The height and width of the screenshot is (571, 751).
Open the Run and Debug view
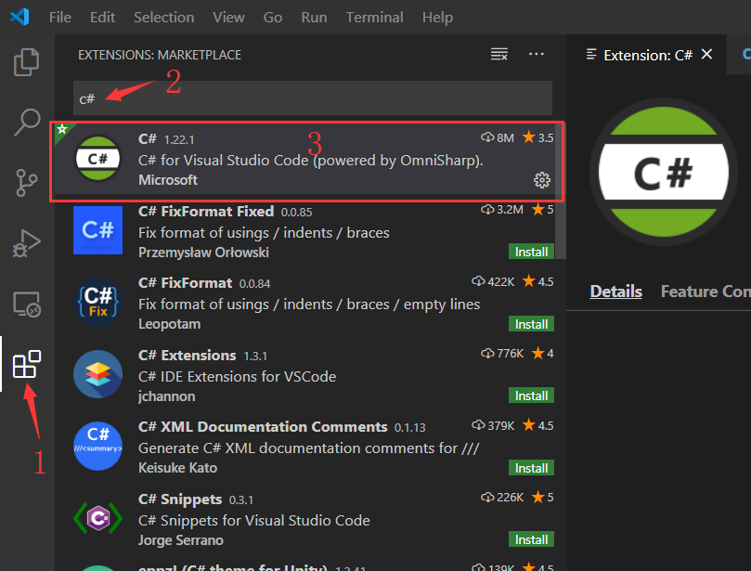tap(26, 243)
